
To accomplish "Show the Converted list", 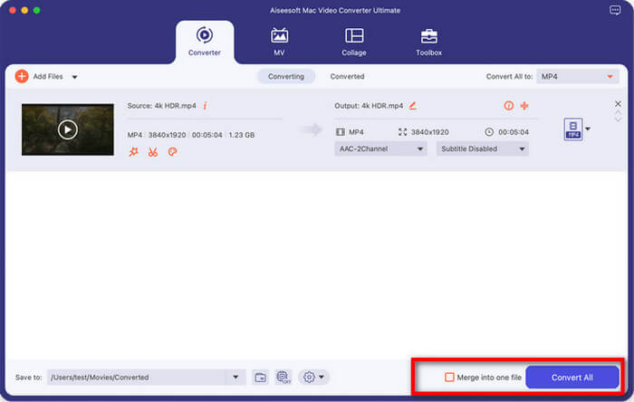I will tap(347, 76).
